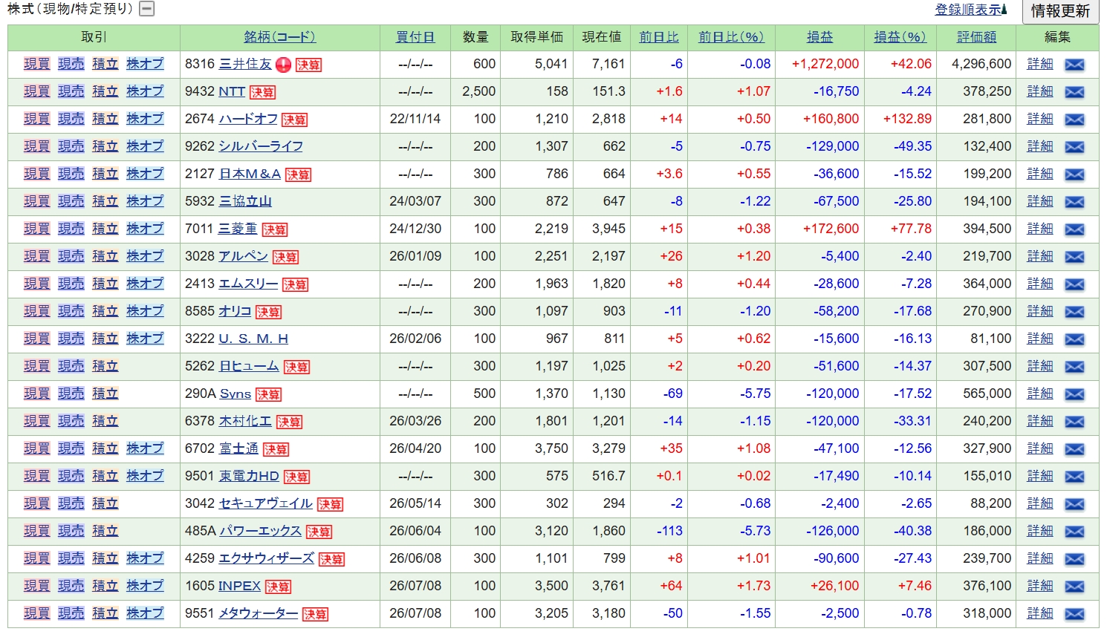Click 現買 for the 日本M&A row
Screen dimensions: 1107x640
point(37,174)
